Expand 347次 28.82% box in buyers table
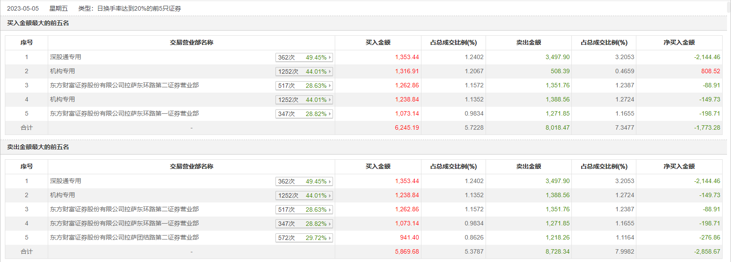 [304, 114]
